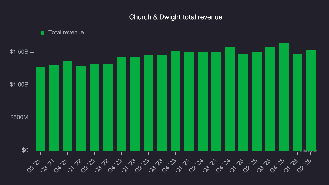Click the revenue bar for Q4 '24
This screenshot has height=185, width=329.
click(230, 99)
